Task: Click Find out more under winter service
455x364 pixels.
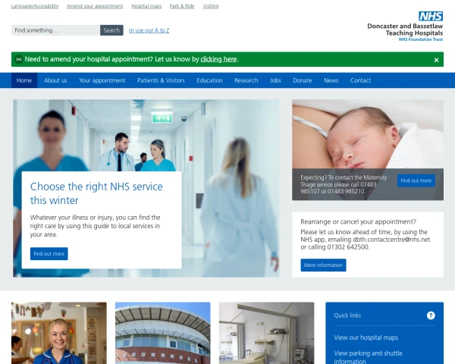Action: tap(49, 254)
